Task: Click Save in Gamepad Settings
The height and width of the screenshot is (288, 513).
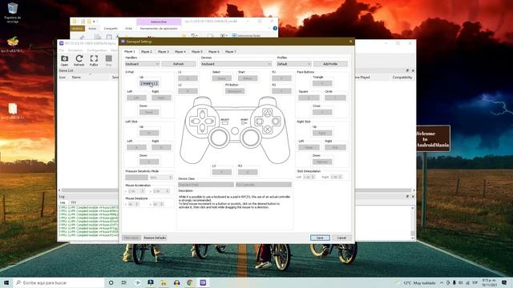Action: tap(320, 238)
